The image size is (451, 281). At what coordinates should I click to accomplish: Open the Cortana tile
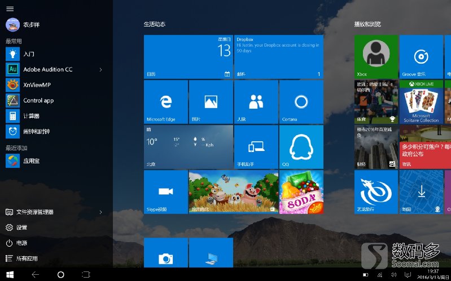click(301, 101)
